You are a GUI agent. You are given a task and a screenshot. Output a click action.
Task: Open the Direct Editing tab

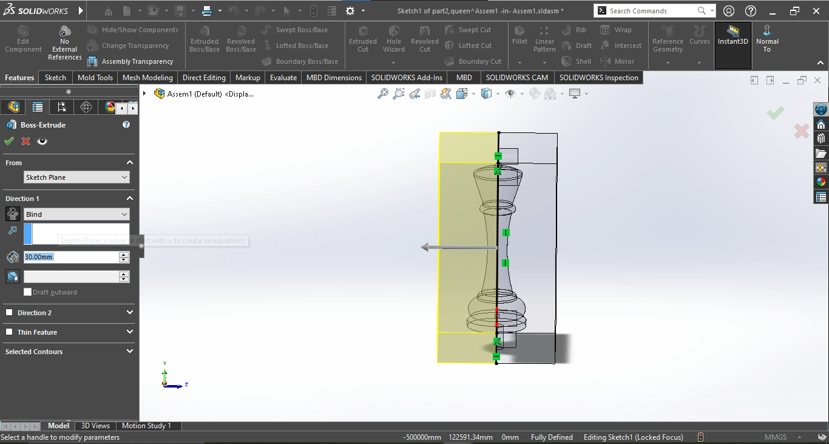tap(204, 78)
